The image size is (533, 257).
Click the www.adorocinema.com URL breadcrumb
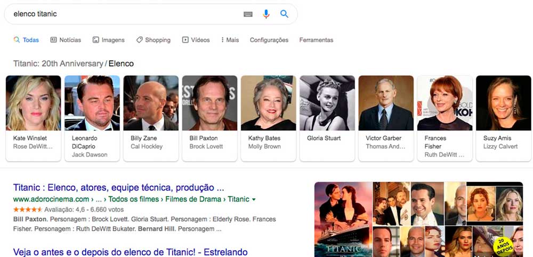point(51,200)
